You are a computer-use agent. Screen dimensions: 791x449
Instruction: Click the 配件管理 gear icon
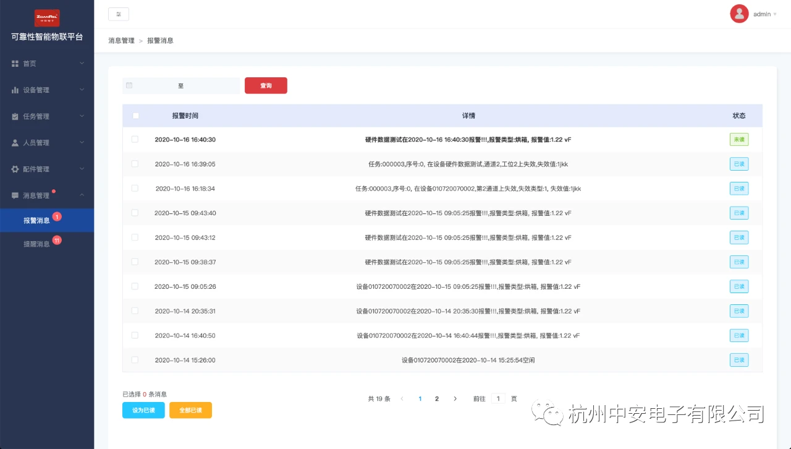pos(15,169)
